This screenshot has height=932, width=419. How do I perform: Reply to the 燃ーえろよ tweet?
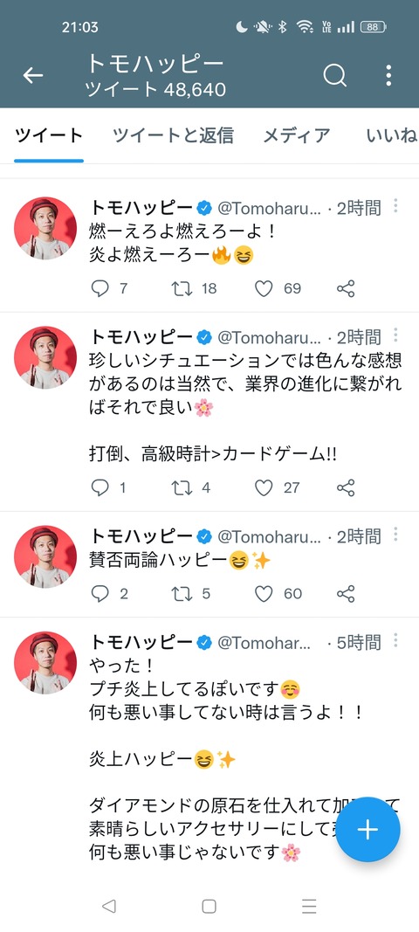(x=100, y=289)
